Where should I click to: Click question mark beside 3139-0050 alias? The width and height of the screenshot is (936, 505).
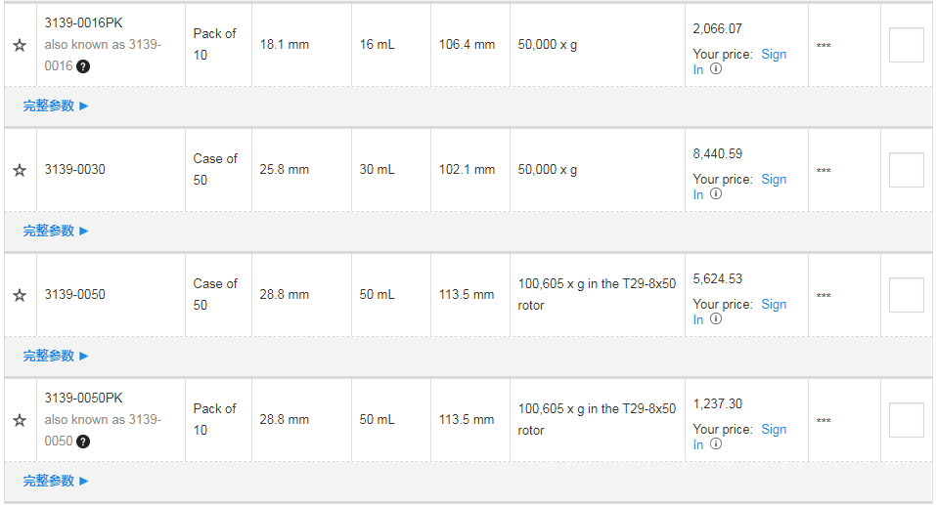[x=83, y=442]
